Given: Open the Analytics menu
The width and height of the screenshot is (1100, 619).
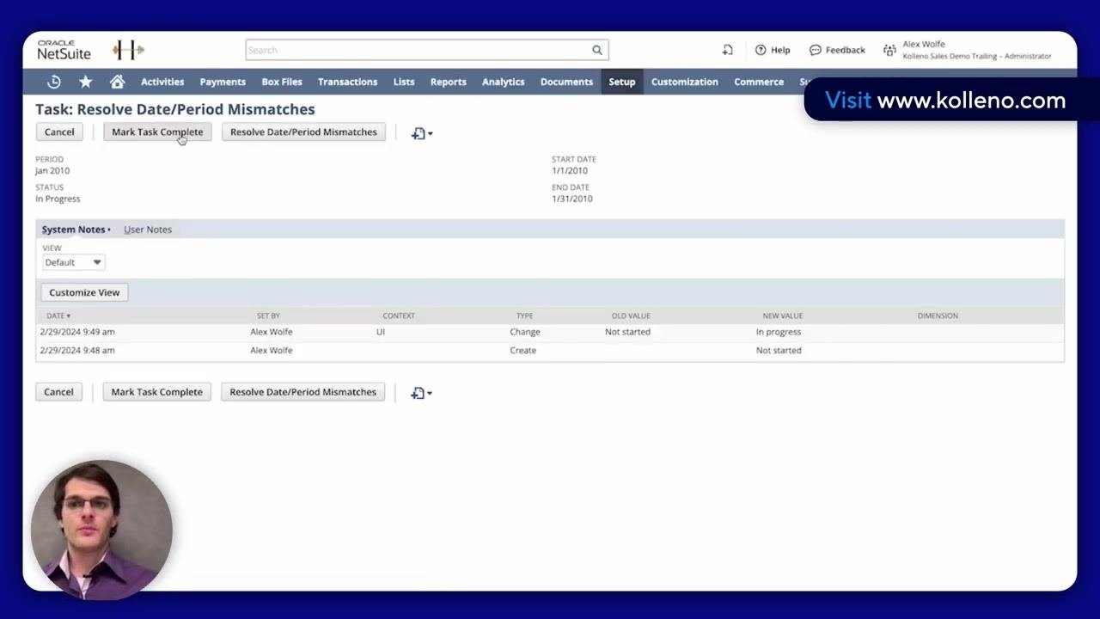Looking at the screenshot, I should [504, 82].
